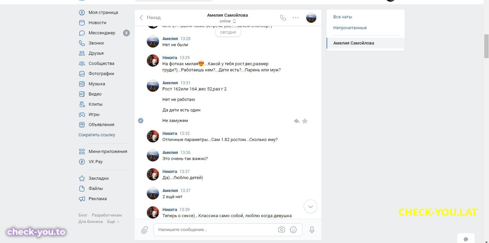Select message text Это очень так важно?
This screenshot has height=243, width=489.
click(x=185, y=159)
